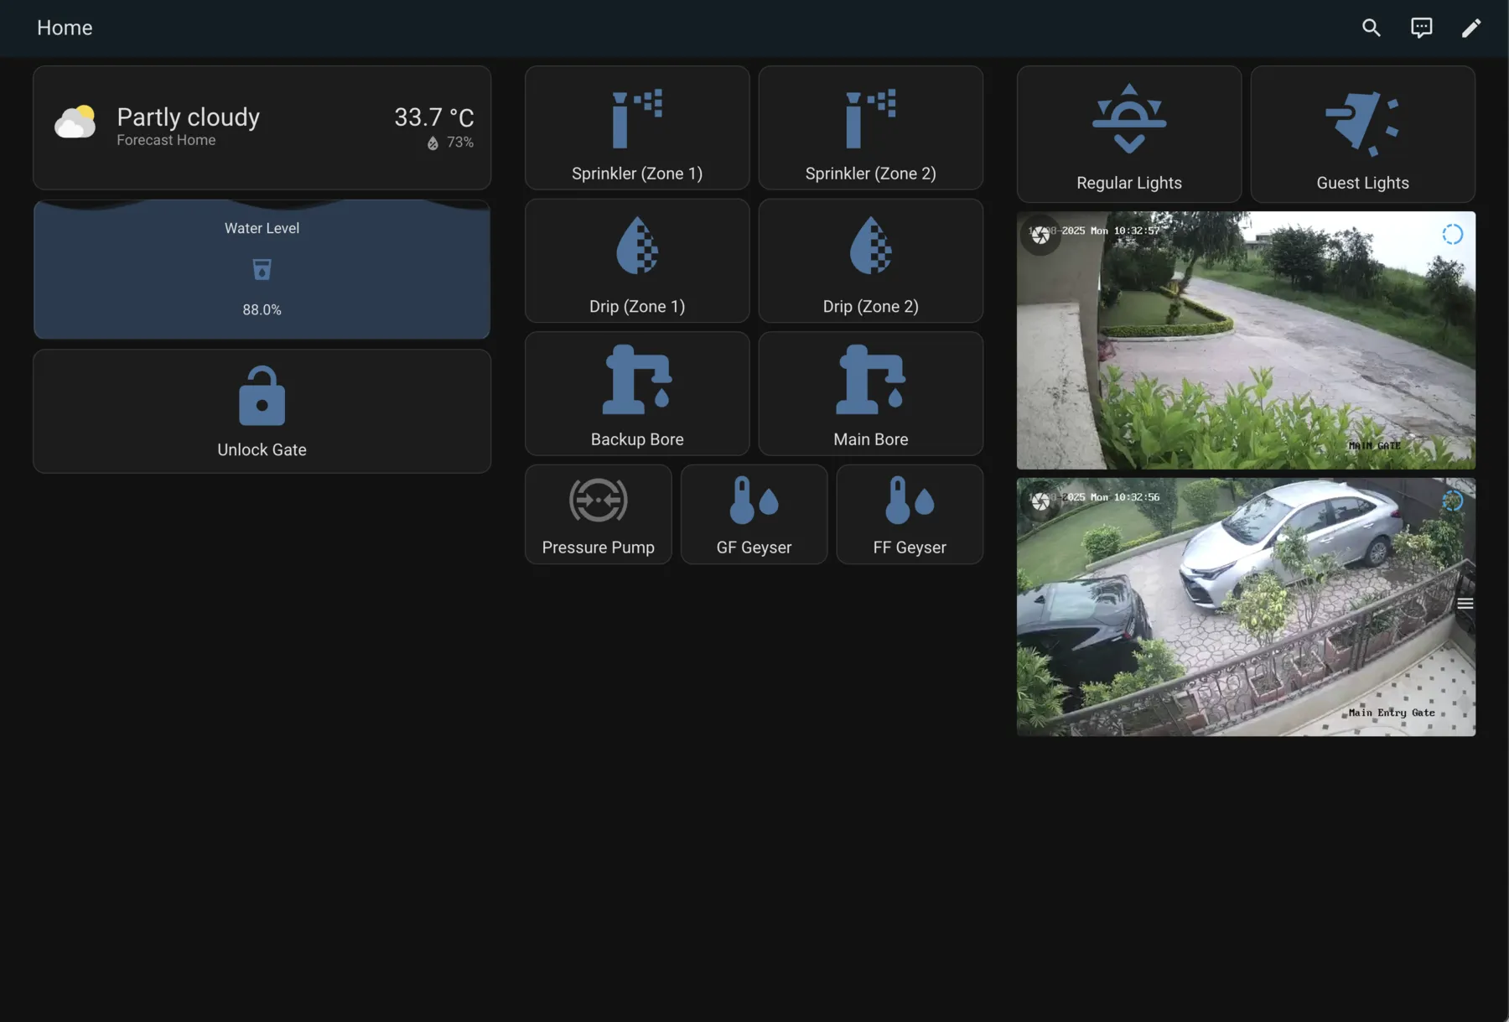1509x1022 pixels.
Task: Click the edit dashboard pencil icon
Action: tap(1471, 28)
